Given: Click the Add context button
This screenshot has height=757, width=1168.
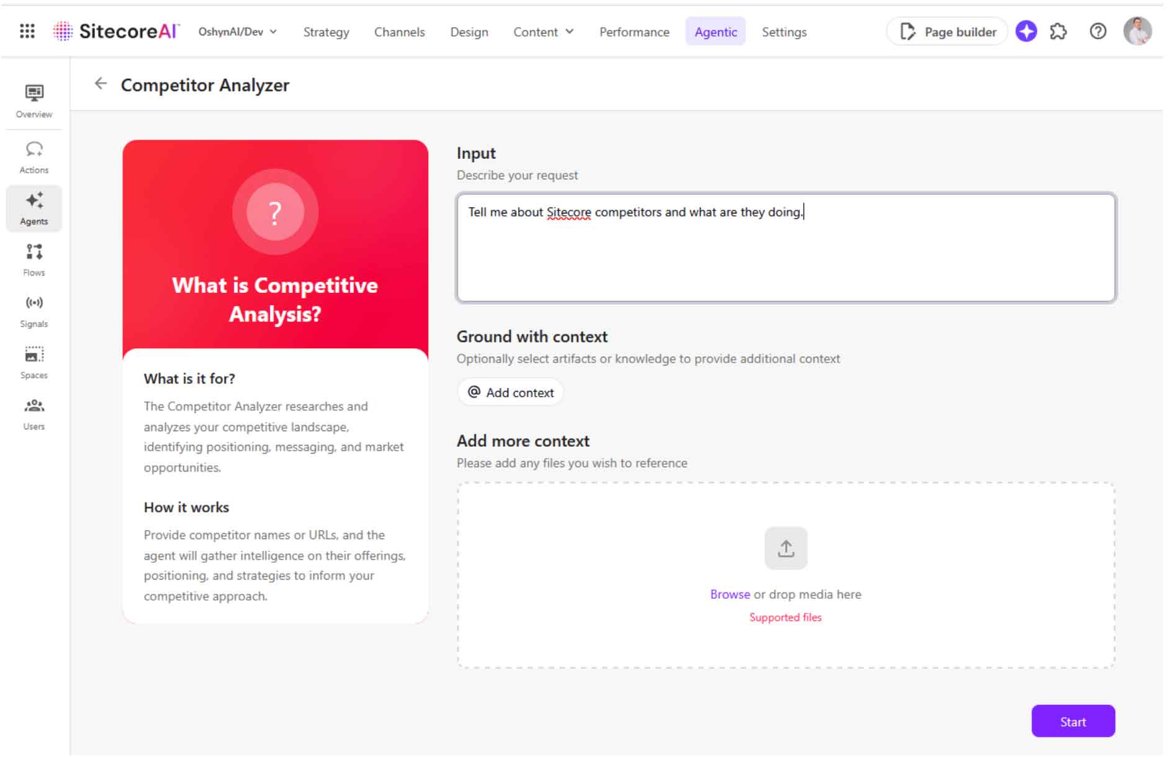Looking at the screenshot, I should pos(510,392).
